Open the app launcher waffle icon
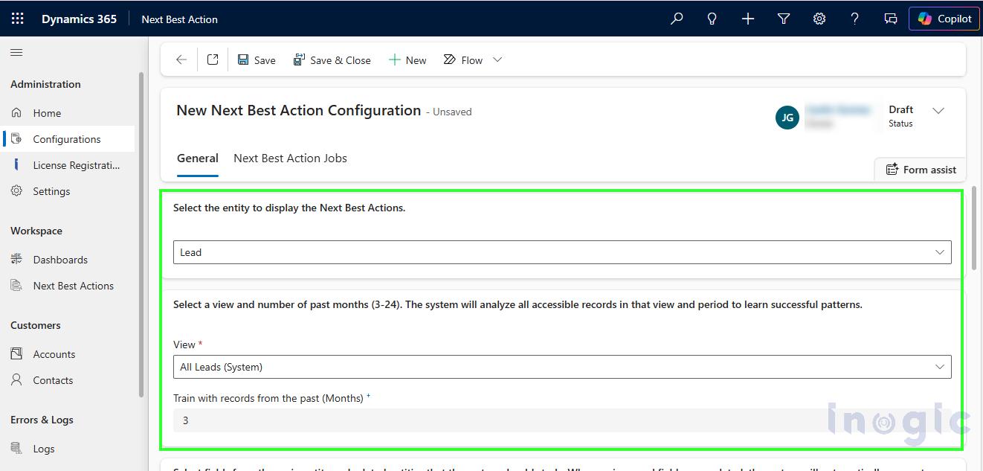 coord(18,19)
